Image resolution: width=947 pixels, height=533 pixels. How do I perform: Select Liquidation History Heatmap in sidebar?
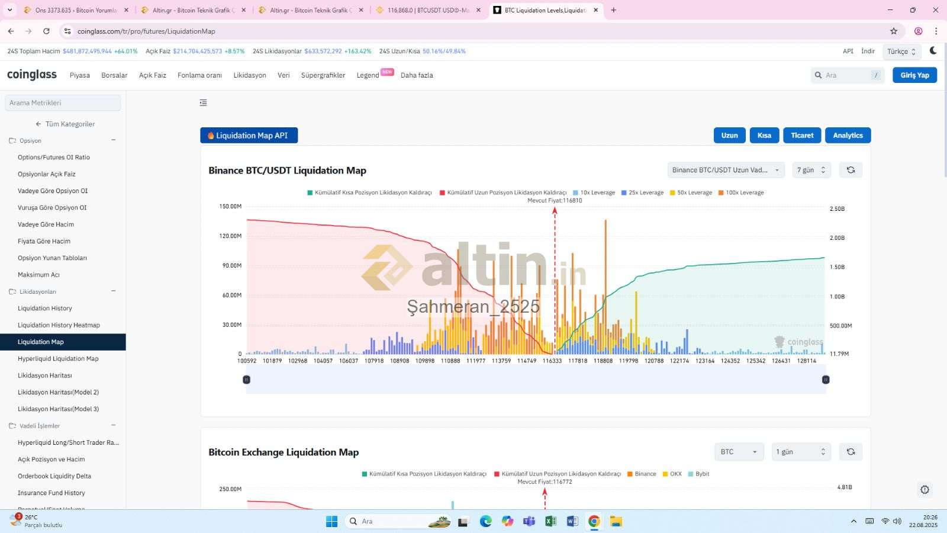tap(59, 325)
